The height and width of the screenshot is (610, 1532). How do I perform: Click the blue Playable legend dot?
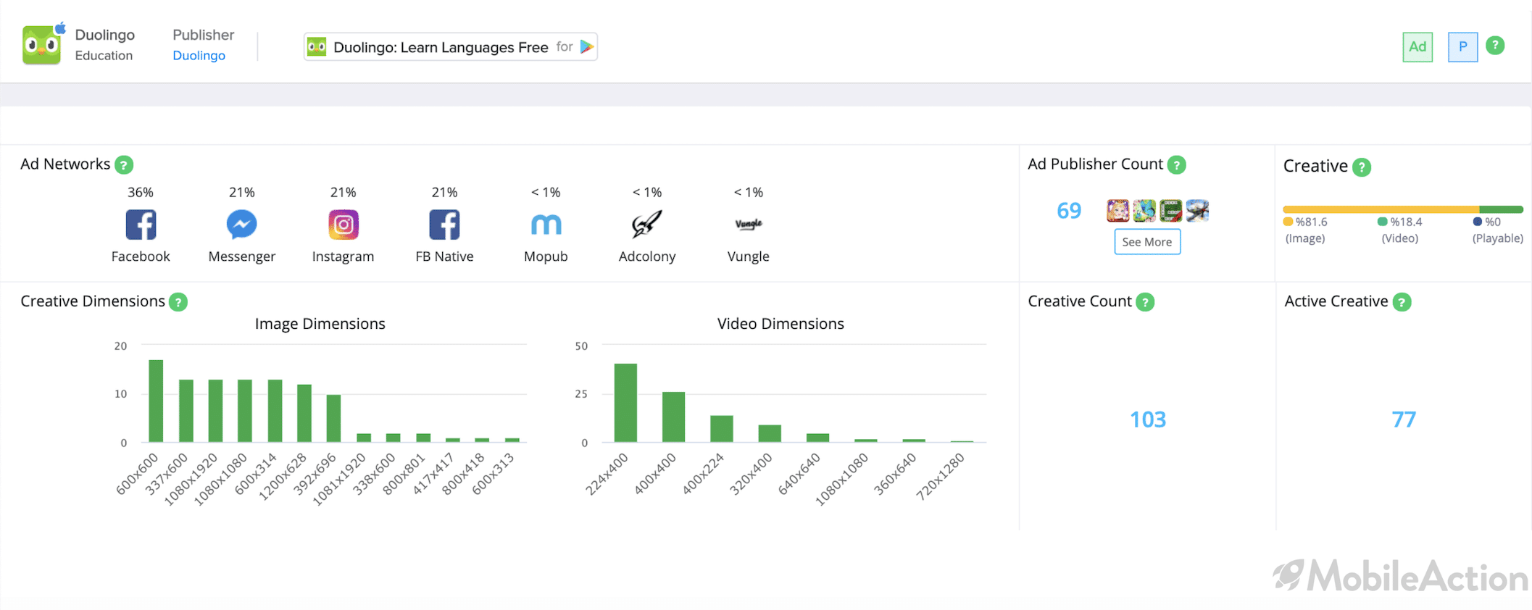pos(1478,222)
